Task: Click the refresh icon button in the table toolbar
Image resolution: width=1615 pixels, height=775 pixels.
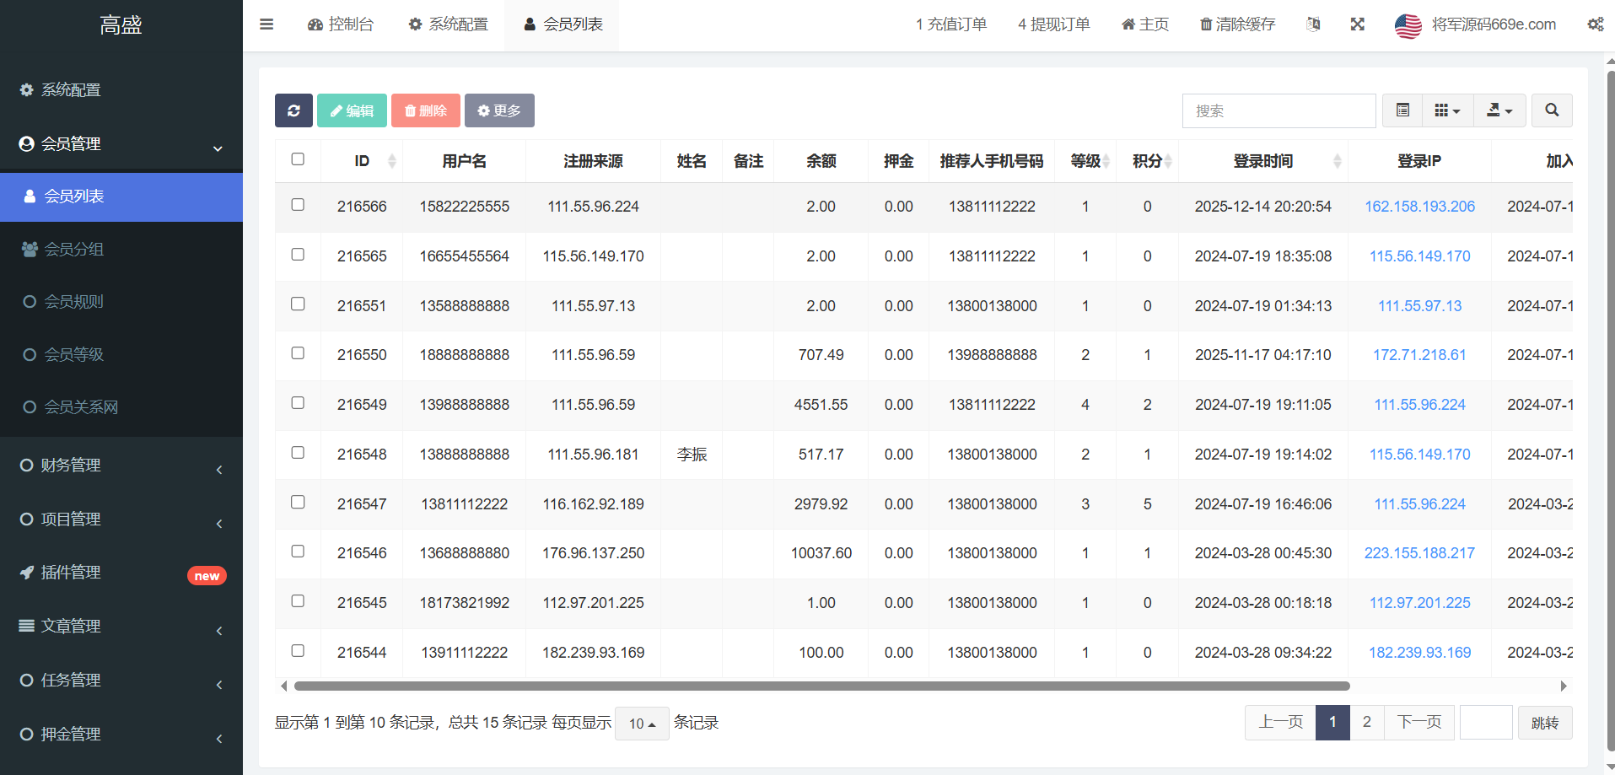Action: (293, 110)
